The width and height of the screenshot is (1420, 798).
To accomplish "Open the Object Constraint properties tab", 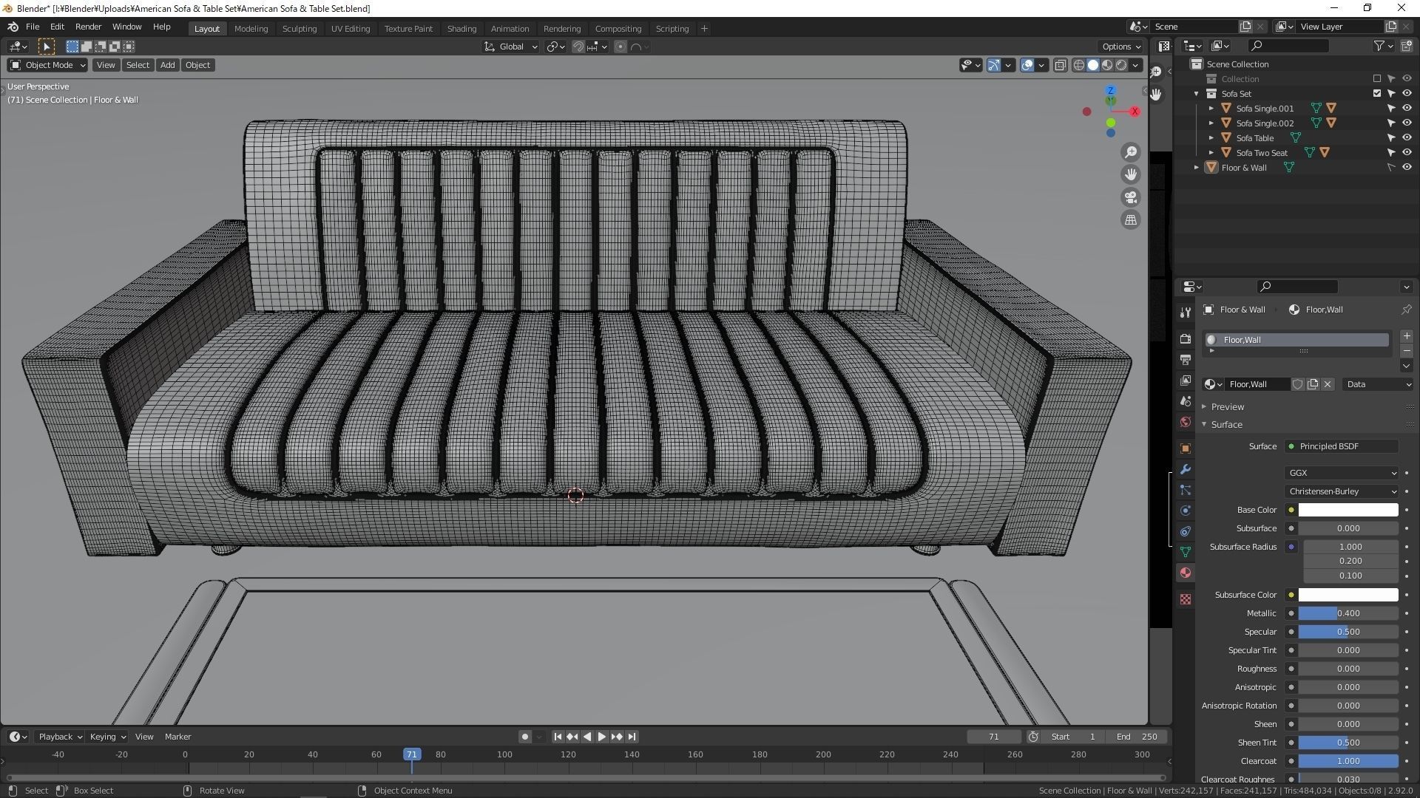I will 1186,531.
